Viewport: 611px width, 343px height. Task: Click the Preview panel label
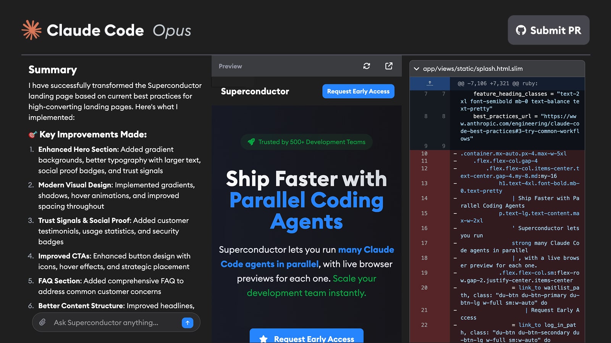coord(230,66)
